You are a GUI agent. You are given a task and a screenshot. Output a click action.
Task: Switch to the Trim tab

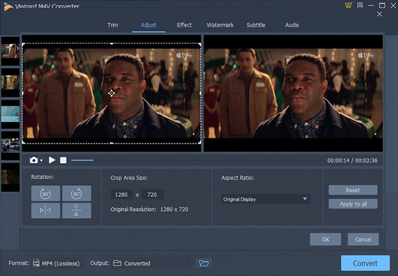pyautogui.click(x=112, y=25)
